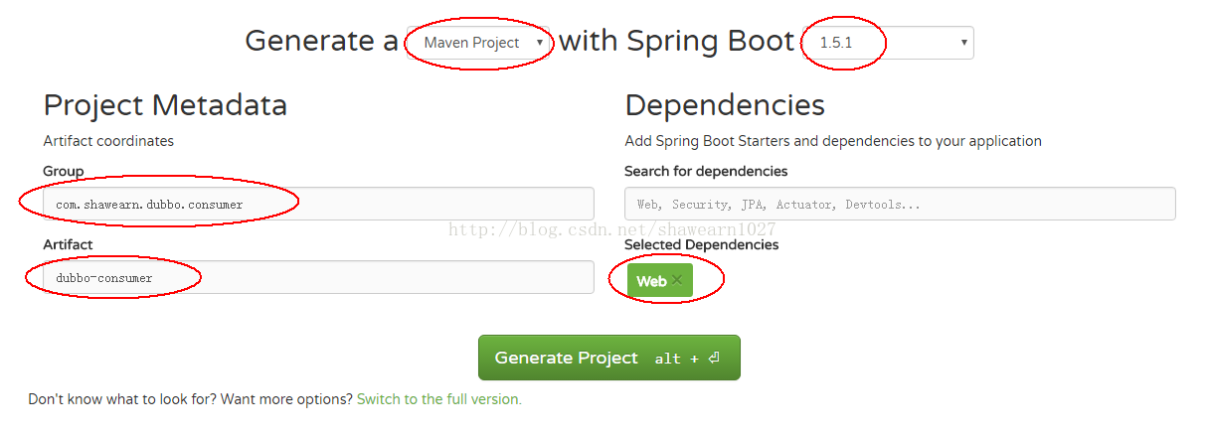Click the Dependencies section heading

[725, 105]
